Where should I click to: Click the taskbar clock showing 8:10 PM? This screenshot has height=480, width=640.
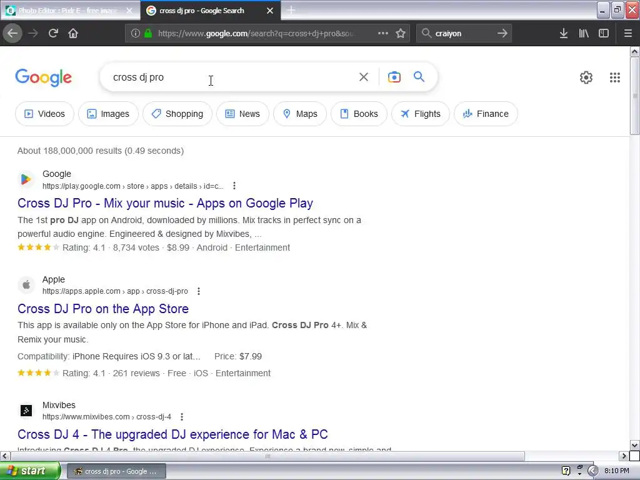[x=617, y=471]
